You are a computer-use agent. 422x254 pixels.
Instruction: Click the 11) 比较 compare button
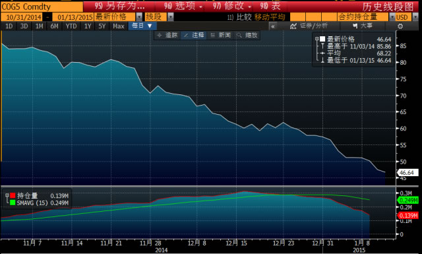pyautogui.click(x=239, y=17)
